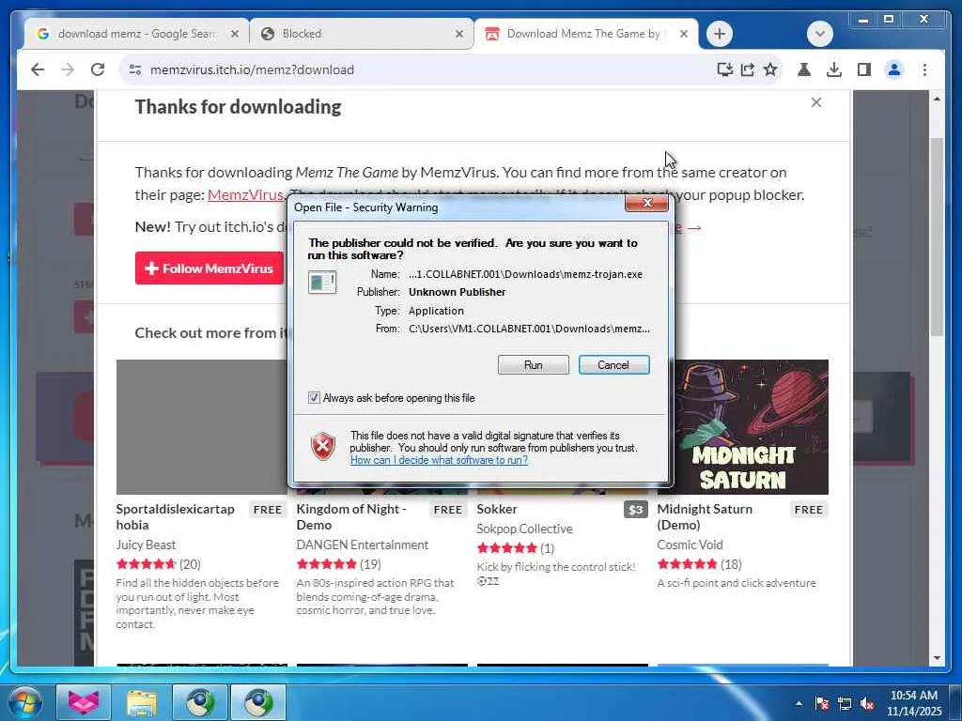
Task: Close the Google Search tab
Action: (234, 35)
